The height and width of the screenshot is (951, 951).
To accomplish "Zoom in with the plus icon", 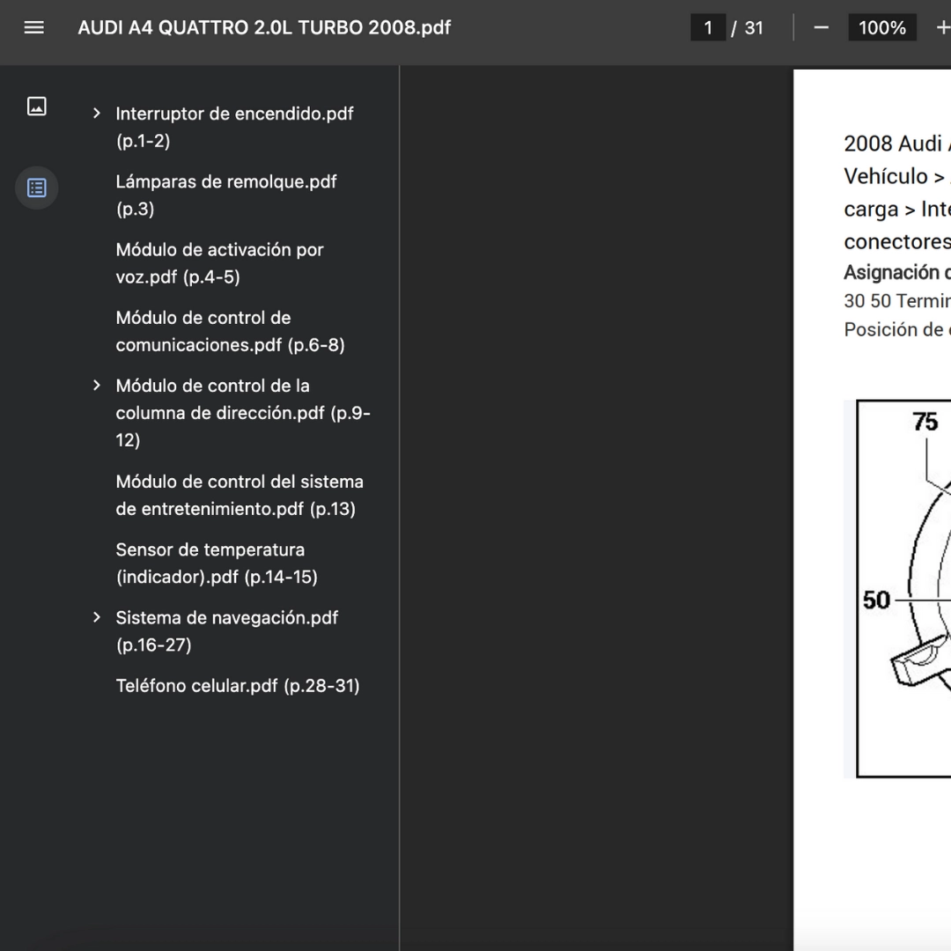I will point(942,27).
